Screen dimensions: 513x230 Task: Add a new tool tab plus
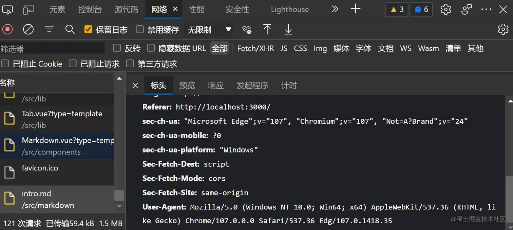click(x=356, y=9)
